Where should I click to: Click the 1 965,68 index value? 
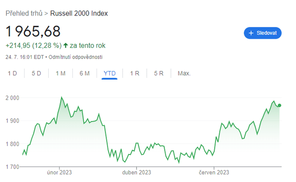coord(33,31)
